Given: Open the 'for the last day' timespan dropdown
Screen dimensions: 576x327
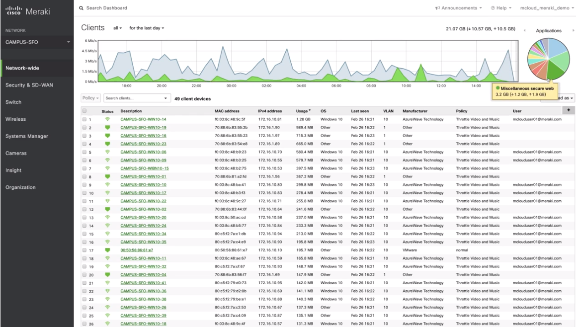Looking at the screenshot, I should [147, 28].
